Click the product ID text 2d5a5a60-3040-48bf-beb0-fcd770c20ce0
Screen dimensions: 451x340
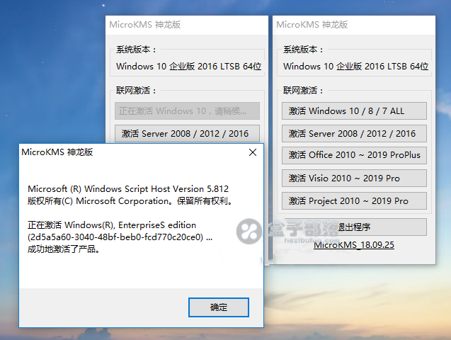tap(117, 237)
